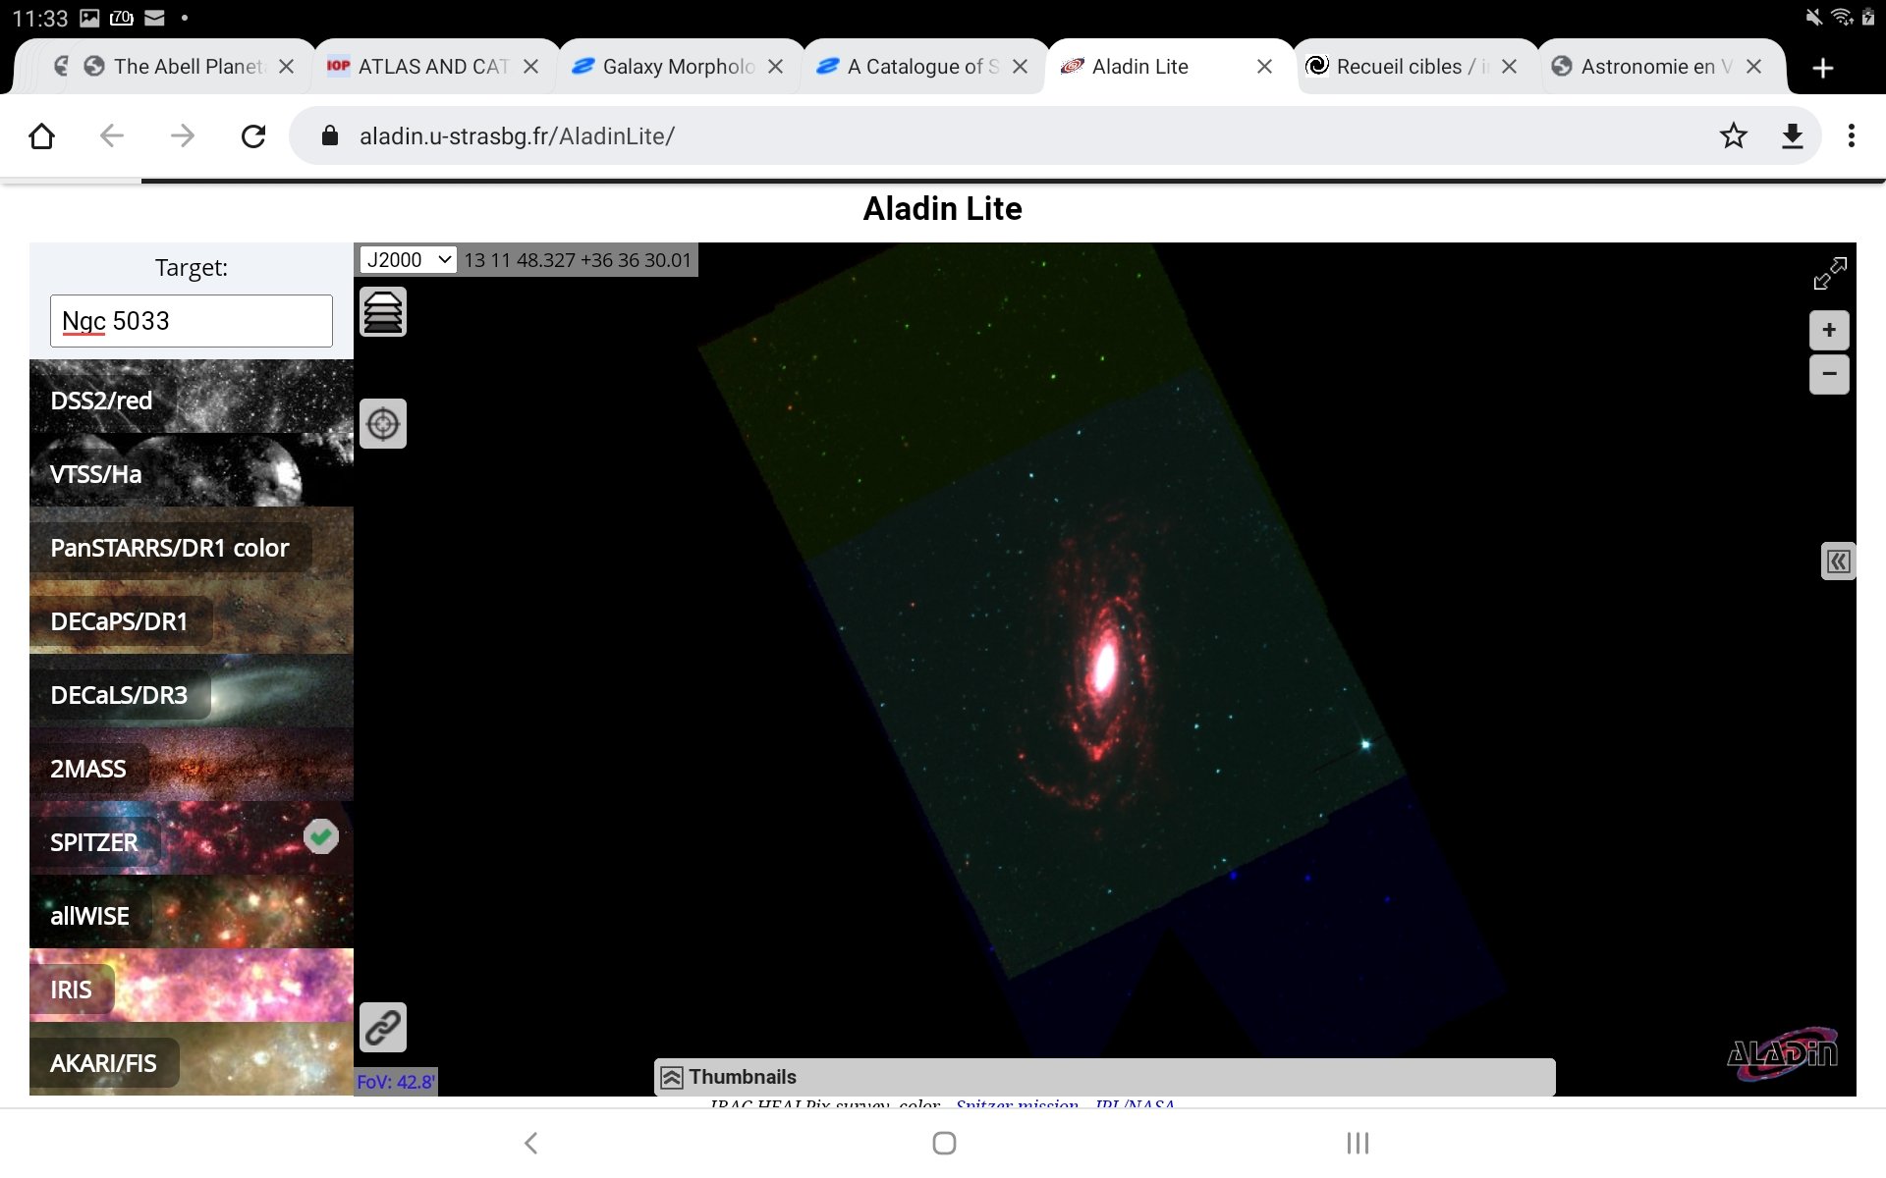The width and height of the screenshot is (1886, 1178).
Task: Zoom out with the minus button
Action: (1829, 374)
